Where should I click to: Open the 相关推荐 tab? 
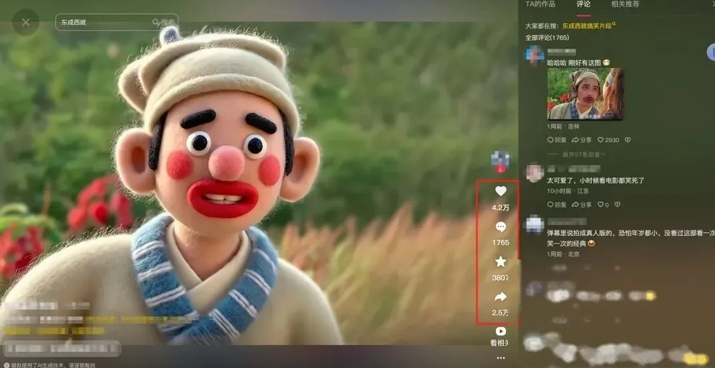click(625, 4)
